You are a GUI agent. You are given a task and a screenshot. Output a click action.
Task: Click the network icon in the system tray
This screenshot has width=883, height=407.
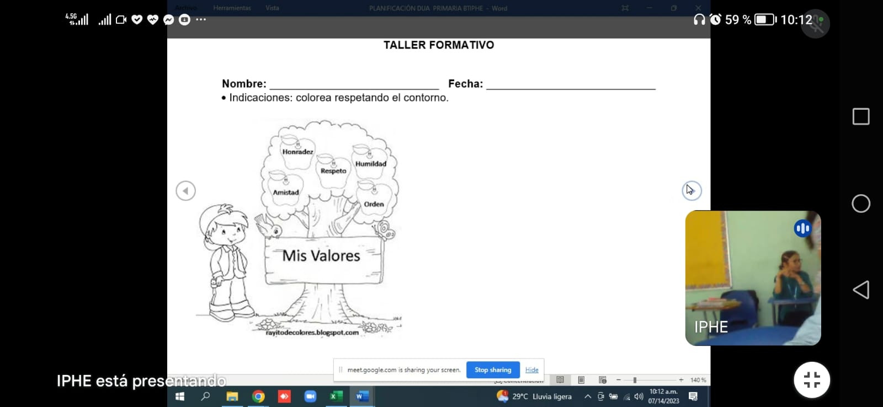pos(627,397)
